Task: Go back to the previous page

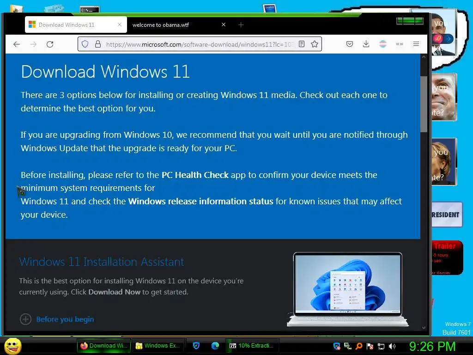Action: click(17, 44)
